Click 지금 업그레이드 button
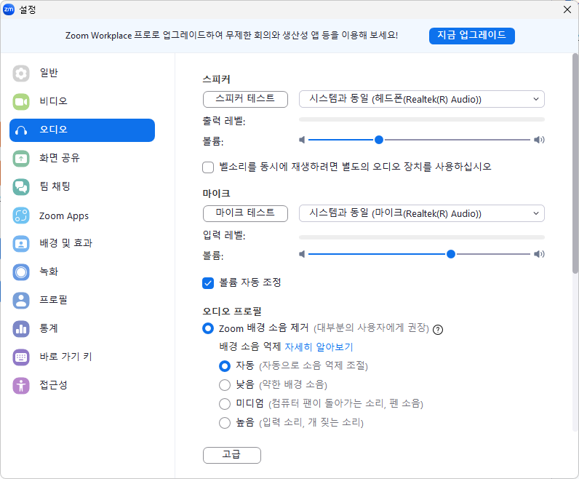This screenshot has width=579, height=479. click(472, 36)
